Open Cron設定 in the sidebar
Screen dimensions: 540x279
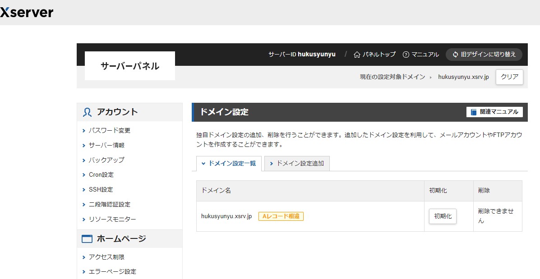click(x=101, y=175)
